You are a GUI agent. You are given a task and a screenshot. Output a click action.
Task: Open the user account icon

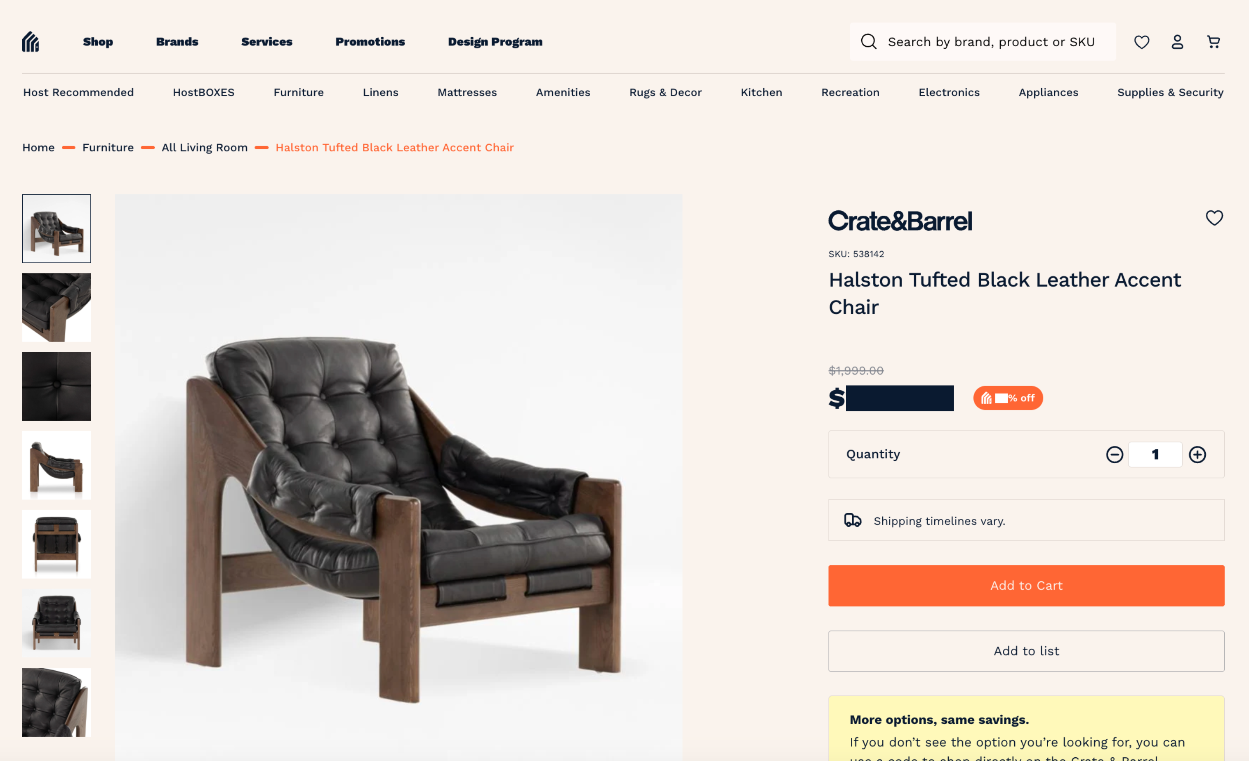click(1177, 42)
